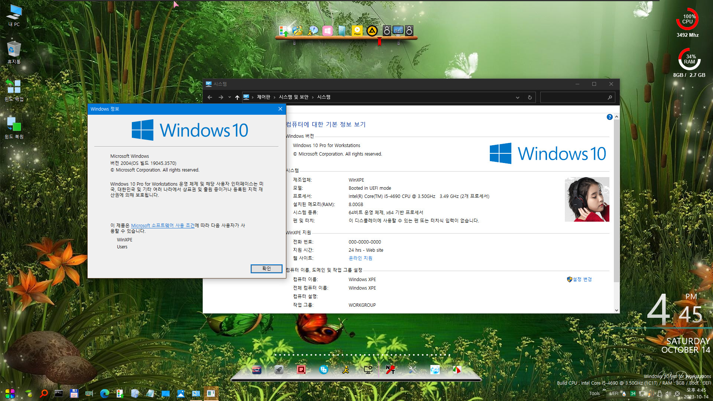The image size is (713, 401).
Task: Click the green 34 tray indicator
Action: pyautogui.click(x=633, y=394)
